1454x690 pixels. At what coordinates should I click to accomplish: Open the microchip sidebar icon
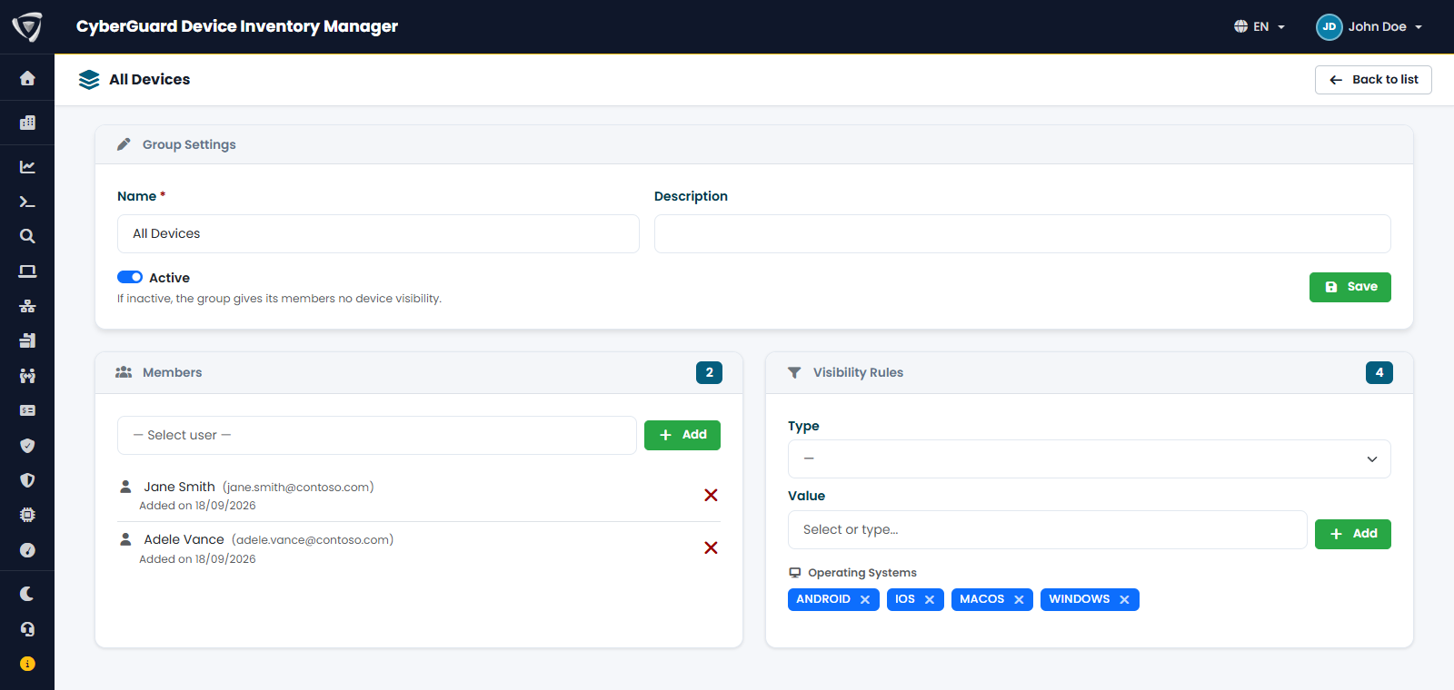click(27, 515)
